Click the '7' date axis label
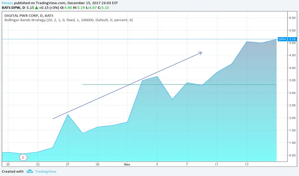This screenshot has width=299, height=176. [x=187, y=164]
